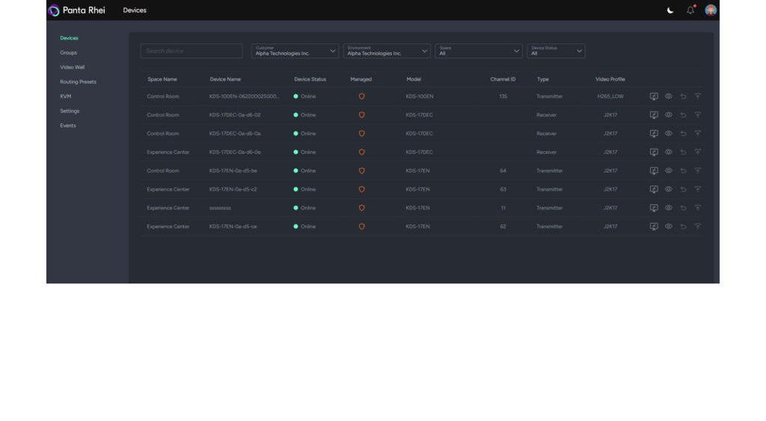
Task: Toggle eye icon for KDS-17DEC-0a-d6-0e row
Action: tap(669, 153)
